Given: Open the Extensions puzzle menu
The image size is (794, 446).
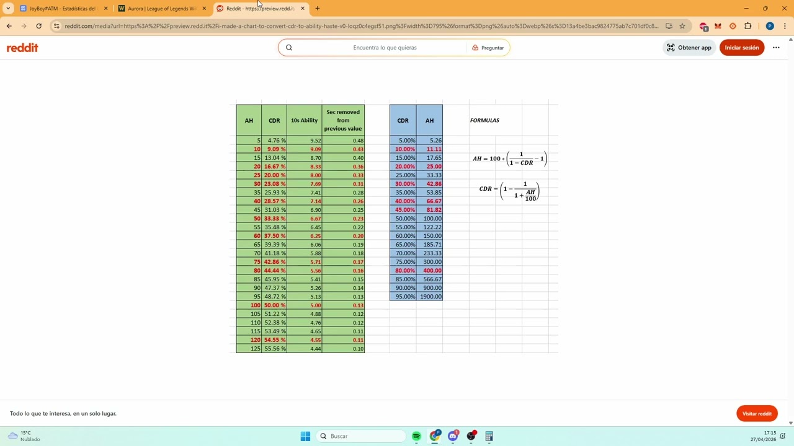Looking at the screenshot, I should (x=747, y=26).
